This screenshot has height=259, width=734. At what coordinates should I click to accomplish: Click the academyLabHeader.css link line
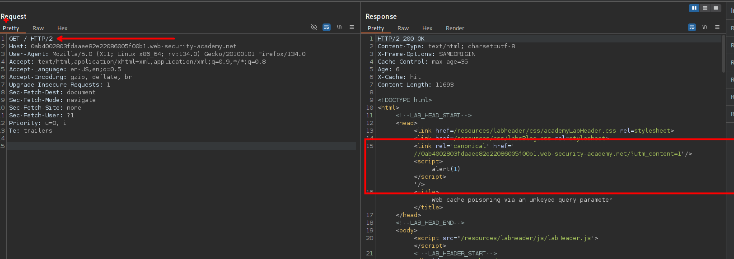pyautogui.click(x=544, y=131)
